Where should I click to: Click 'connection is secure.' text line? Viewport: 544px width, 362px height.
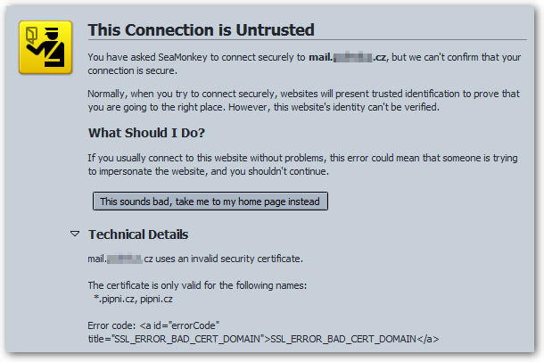click(x=133, y=70)
